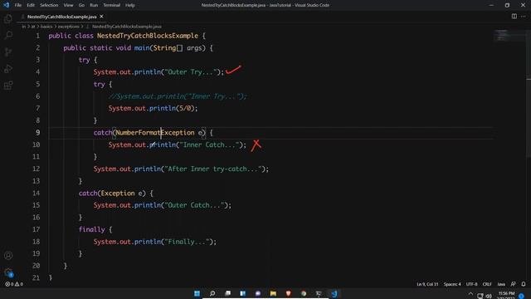Click the errors and warnings status indicator
Viewport: 531px width, 299px height.
coord(14,284)
